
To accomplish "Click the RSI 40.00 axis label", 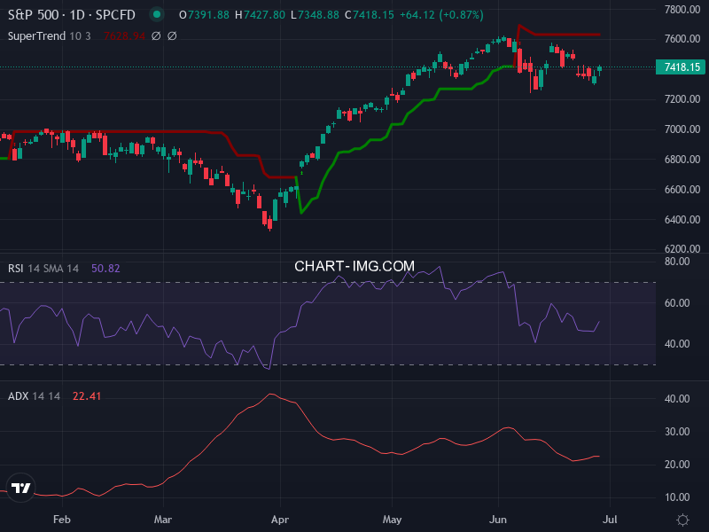I will tap(677, 344).
